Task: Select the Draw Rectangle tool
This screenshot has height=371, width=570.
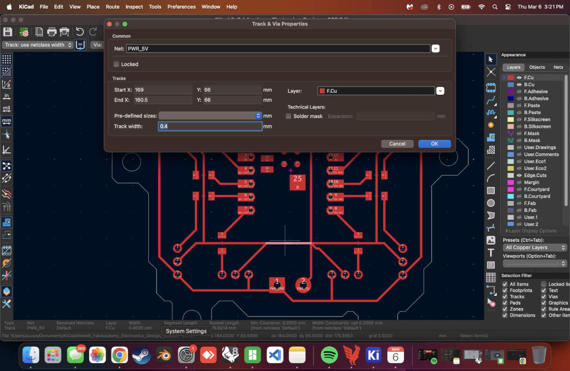Action: (x=491, y=190)
